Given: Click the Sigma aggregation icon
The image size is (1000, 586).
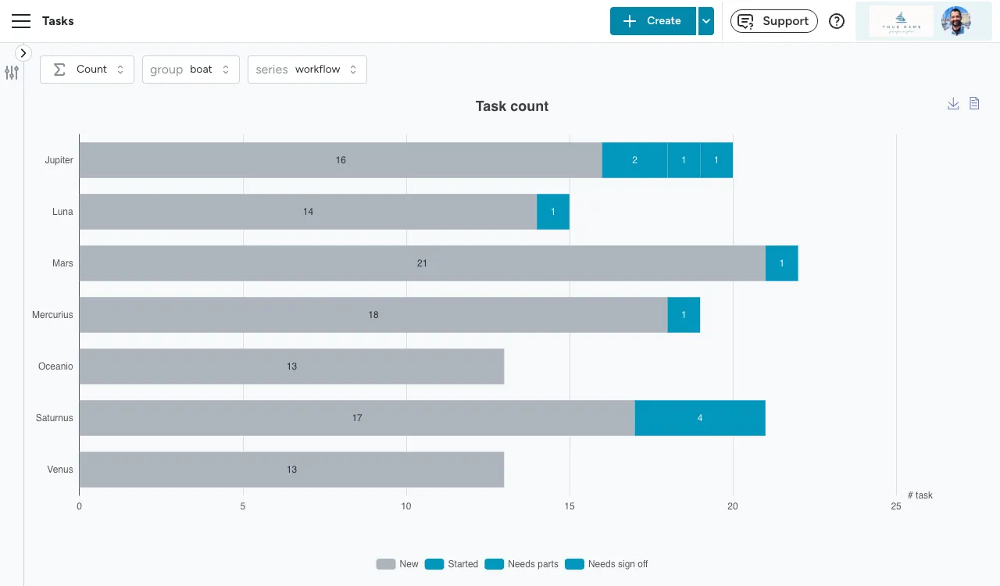Looking at the screenshot, I should (59, 69).
